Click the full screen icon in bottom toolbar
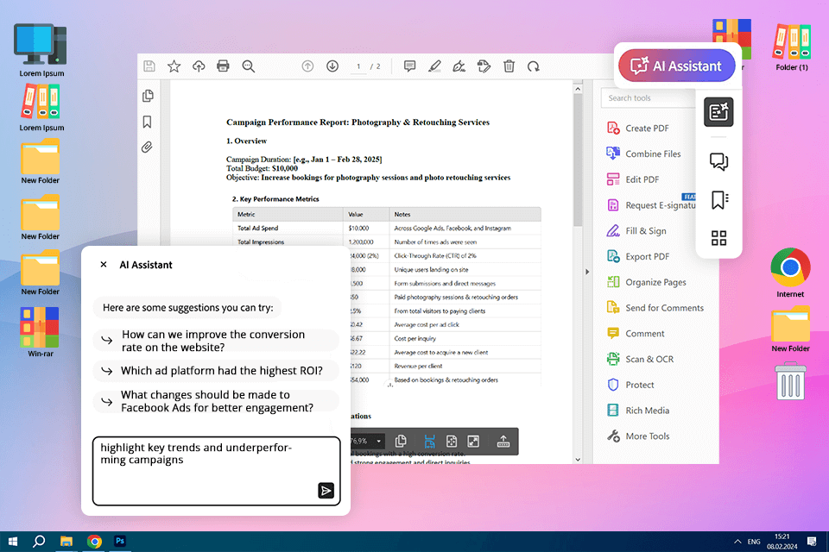 tap(473, 441)
